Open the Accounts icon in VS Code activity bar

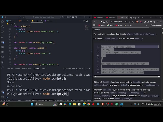point(3,92)
